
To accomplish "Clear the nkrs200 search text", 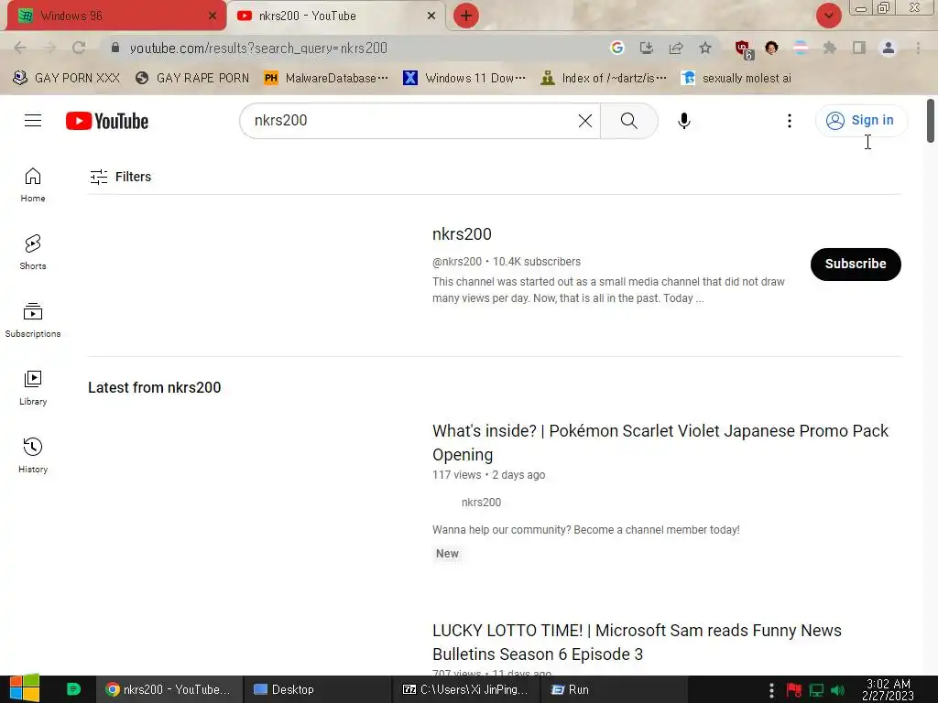I will click(x=585, y=121).
